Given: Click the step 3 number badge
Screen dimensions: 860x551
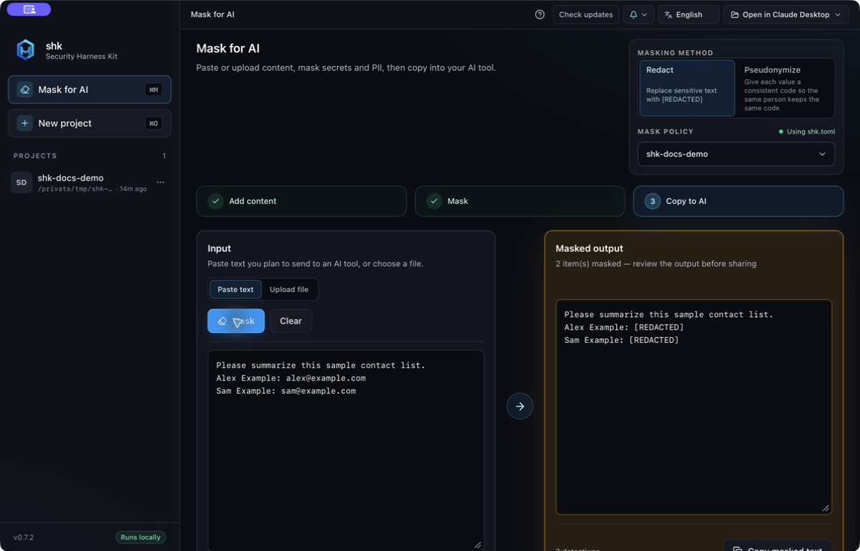Looking at the screenshot, I should [x=652, y=201].
